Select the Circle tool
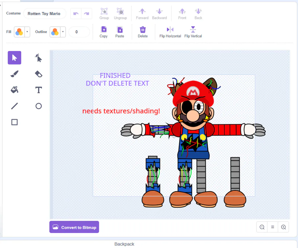Viewport: 298px width, 248px height. tap(38, 106)
